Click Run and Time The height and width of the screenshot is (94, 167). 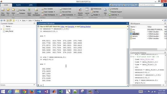coord(65,12)
